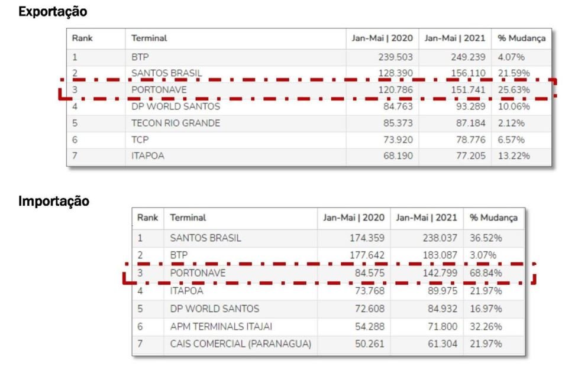The width and height of the screenshot is (578, 373).
Task: Select ITAPOA in Exportação table
Action: pos(148,155)
